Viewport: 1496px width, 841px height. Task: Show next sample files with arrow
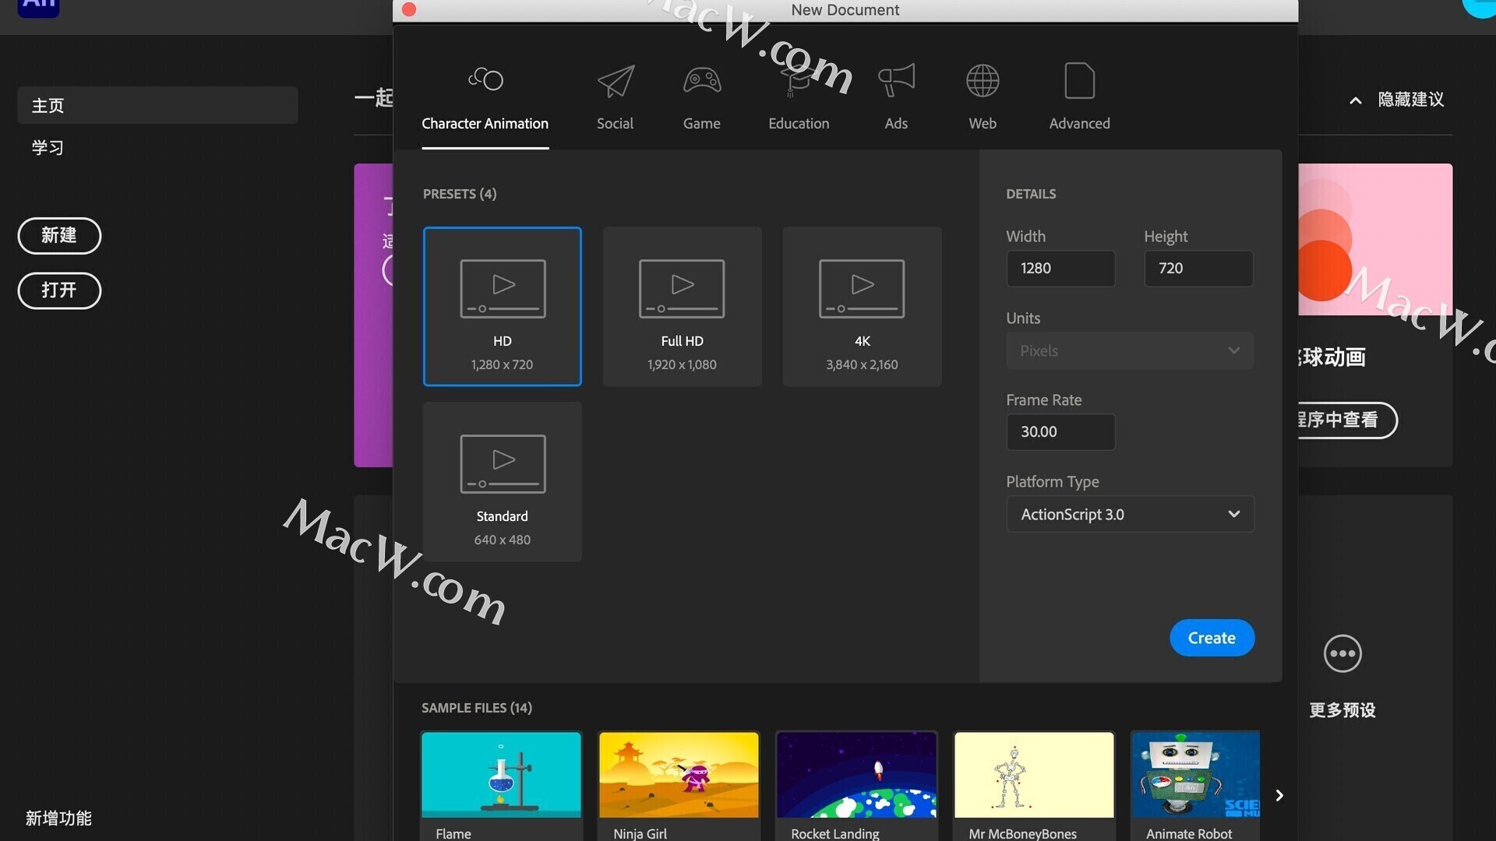pyautogui.click(x=1279, y=795)
